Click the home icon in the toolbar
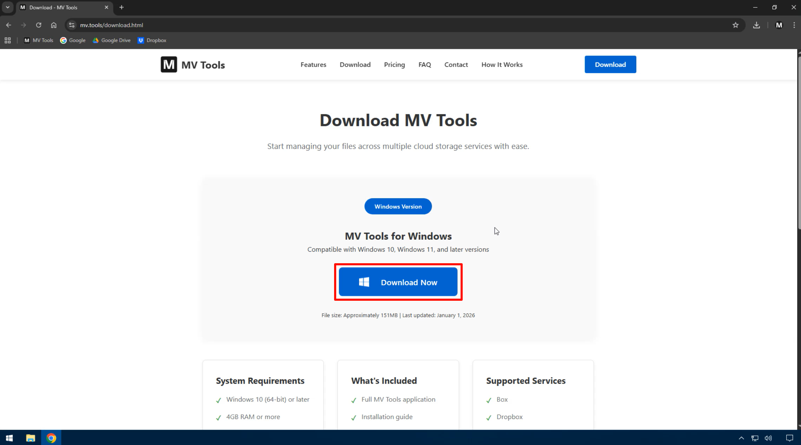 pos(53,25)
